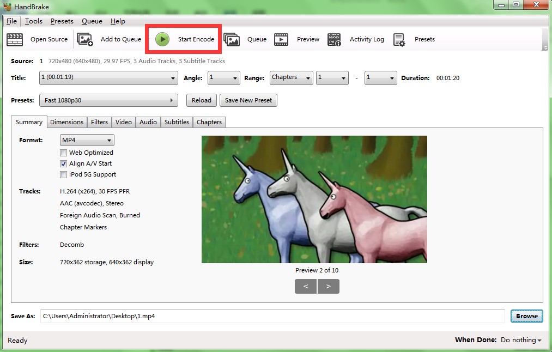Click the AAC (avcodec), Stereo track text
552x352 pixels.
tap(92, 203)
